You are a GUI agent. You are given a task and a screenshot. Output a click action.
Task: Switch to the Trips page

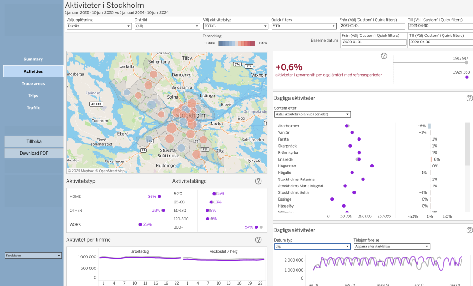pos(33,96)
